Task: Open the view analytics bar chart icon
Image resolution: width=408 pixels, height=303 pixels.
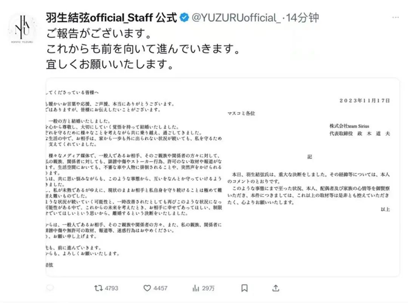Action: pyautogui.click(x=196, y=288)
